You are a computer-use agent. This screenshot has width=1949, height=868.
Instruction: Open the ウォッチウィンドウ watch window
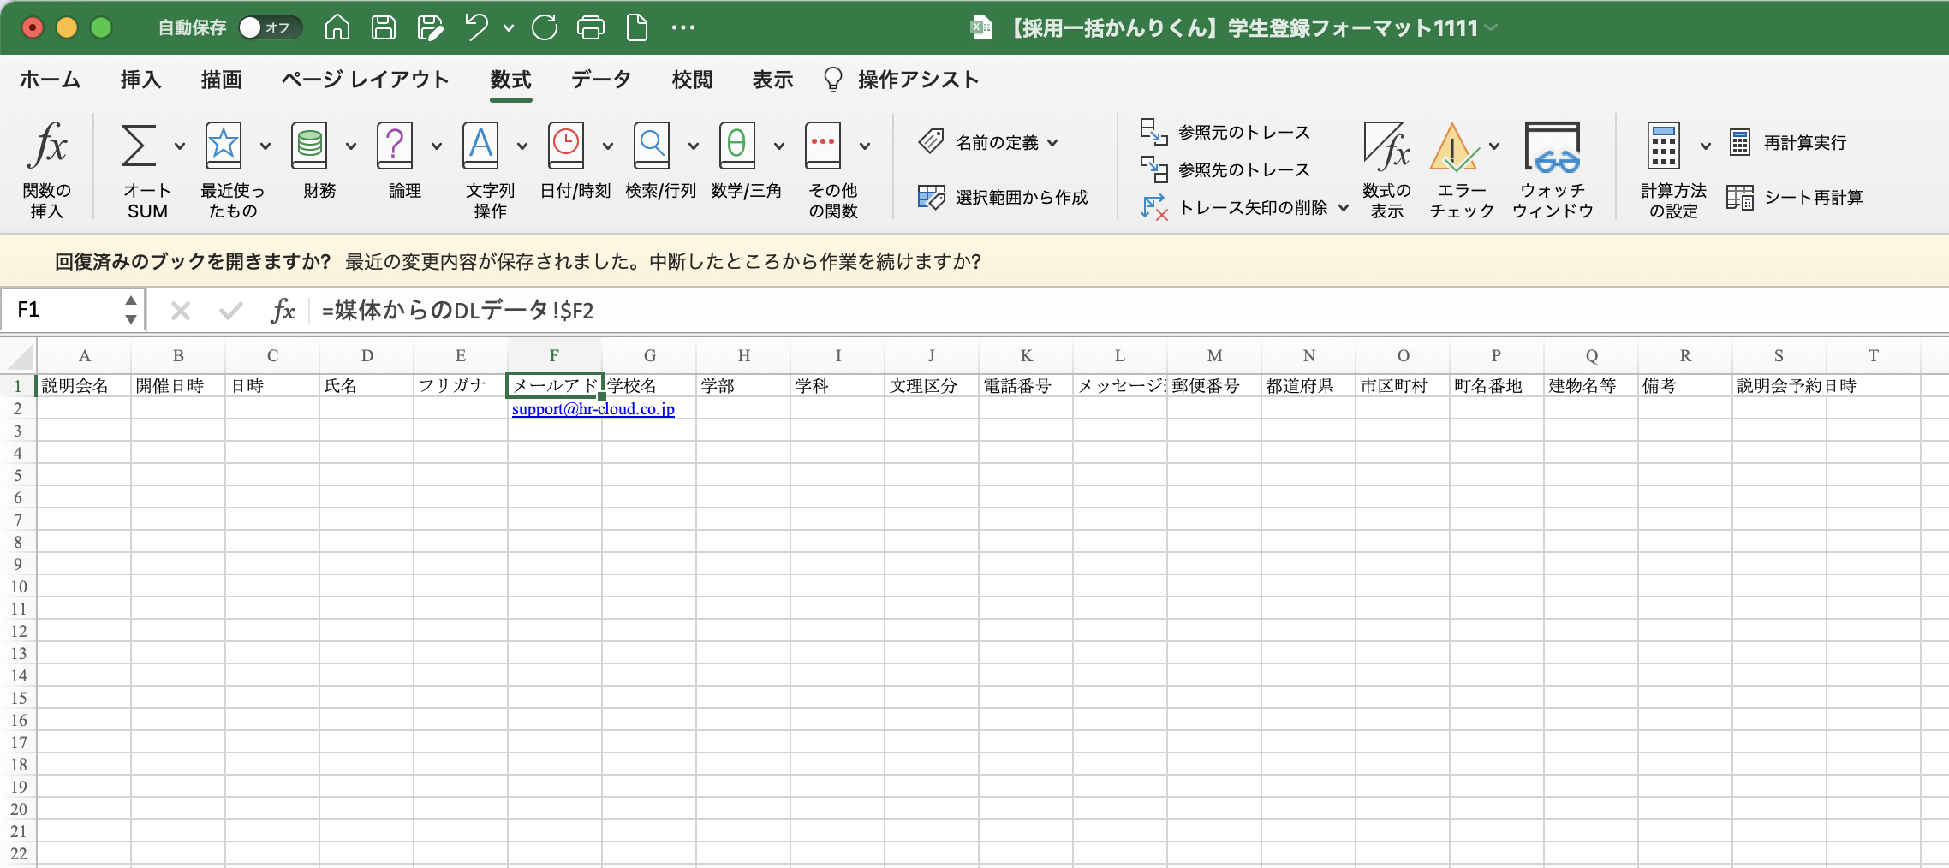[x=1552, y=147]
